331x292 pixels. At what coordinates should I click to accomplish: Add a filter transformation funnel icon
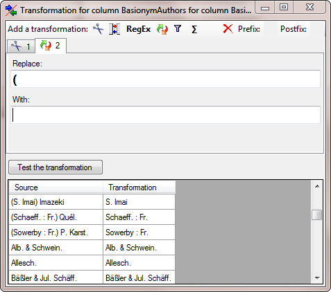[x=178, y=29]
